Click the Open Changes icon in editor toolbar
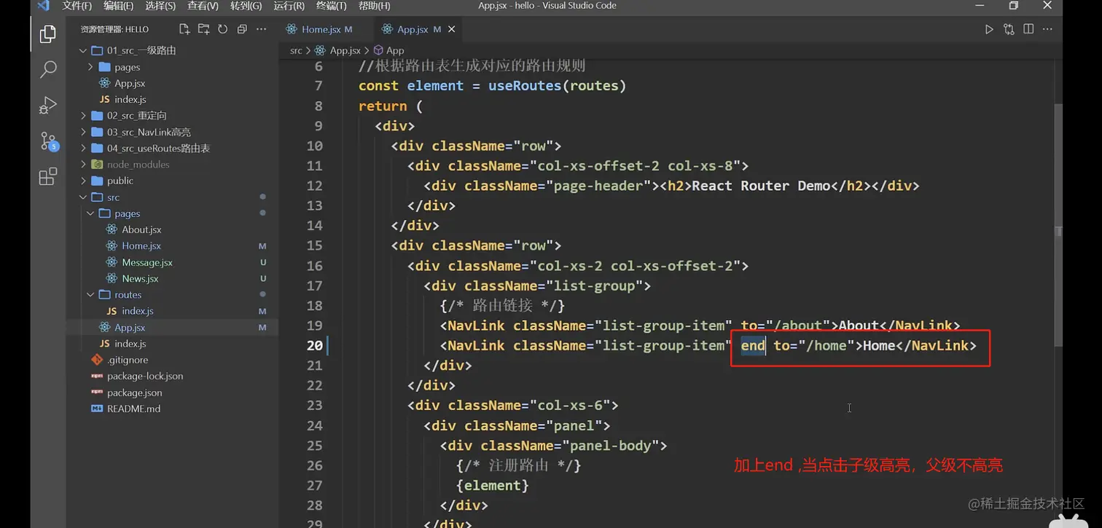Viewport: 1102px width, 528px height. click(1009, 29)
